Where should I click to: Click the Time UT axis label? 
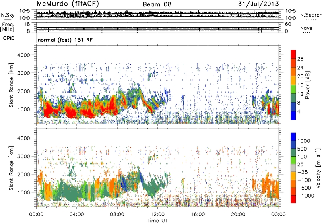coord(157,220)
